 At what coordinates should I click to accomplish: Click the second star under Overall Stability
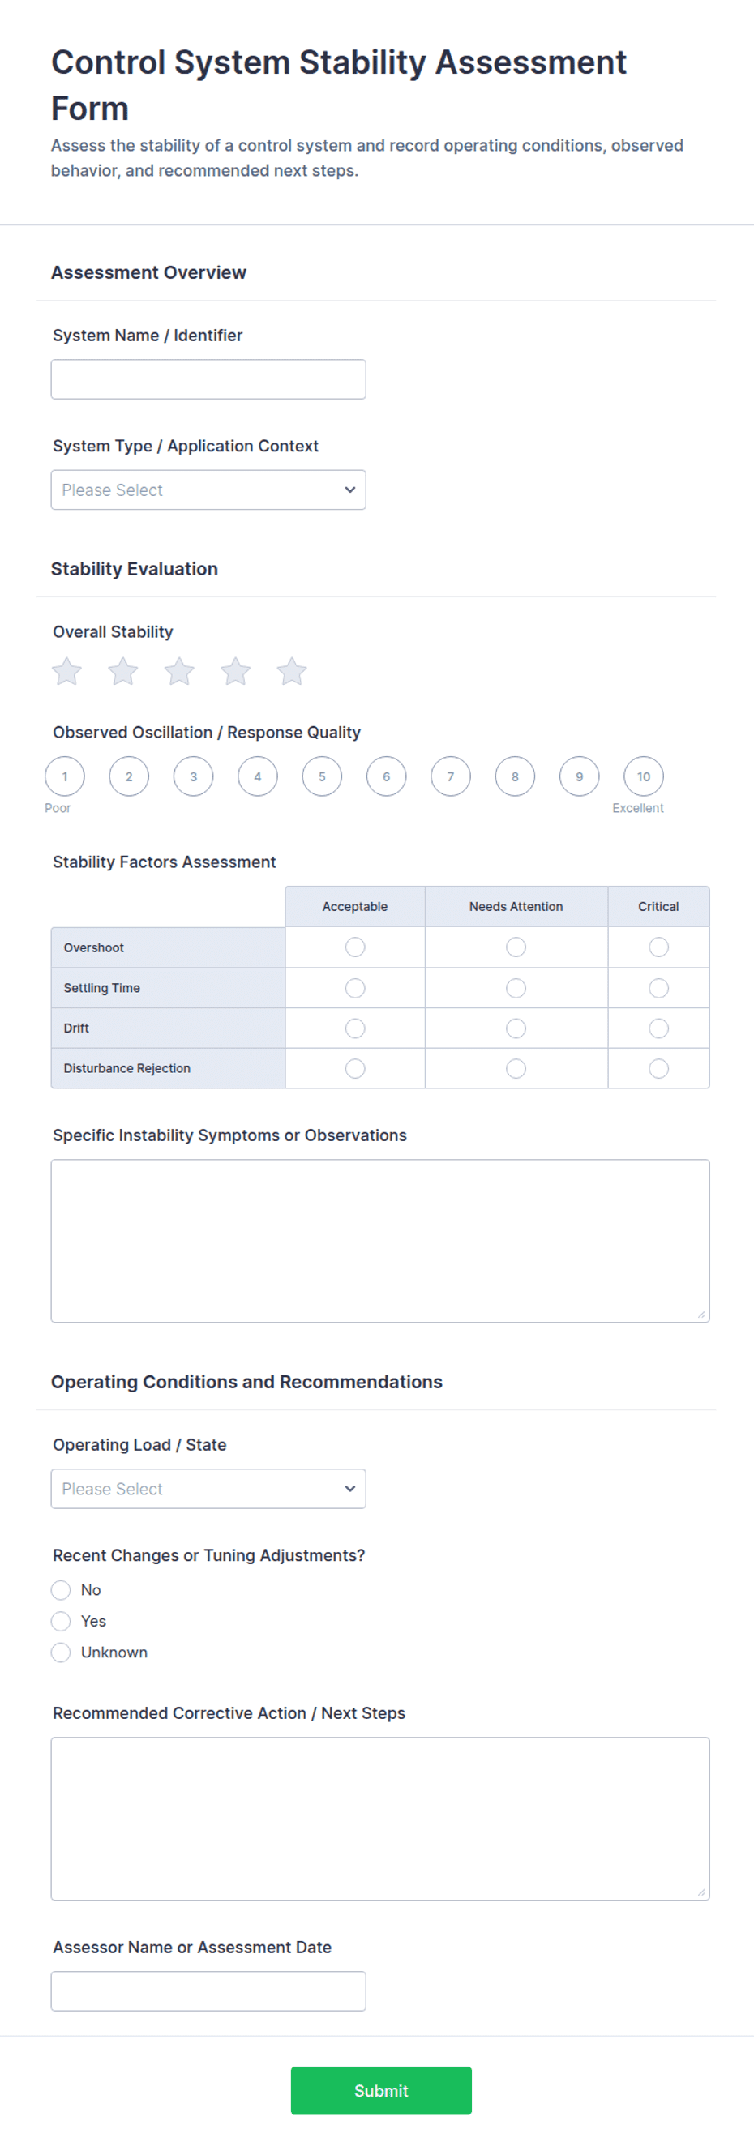pos(123,671)
